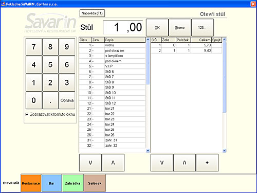Select table row 'v rohu'

(112, 45)
